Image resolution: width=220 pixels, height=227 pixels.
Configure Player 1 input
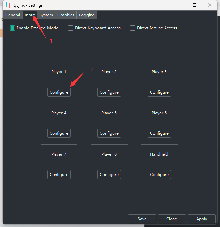point(59,92)
